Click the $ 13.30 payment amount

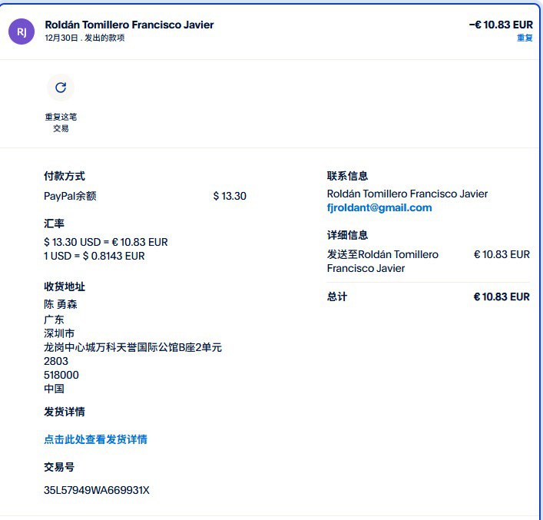coord(230,196)
